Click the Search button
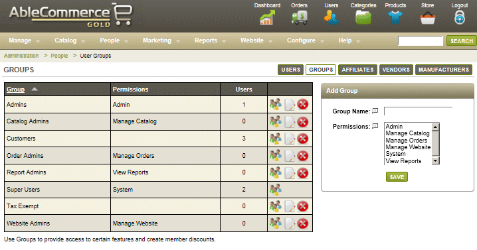Screen dimensions: 477x250 click(462, 40)
